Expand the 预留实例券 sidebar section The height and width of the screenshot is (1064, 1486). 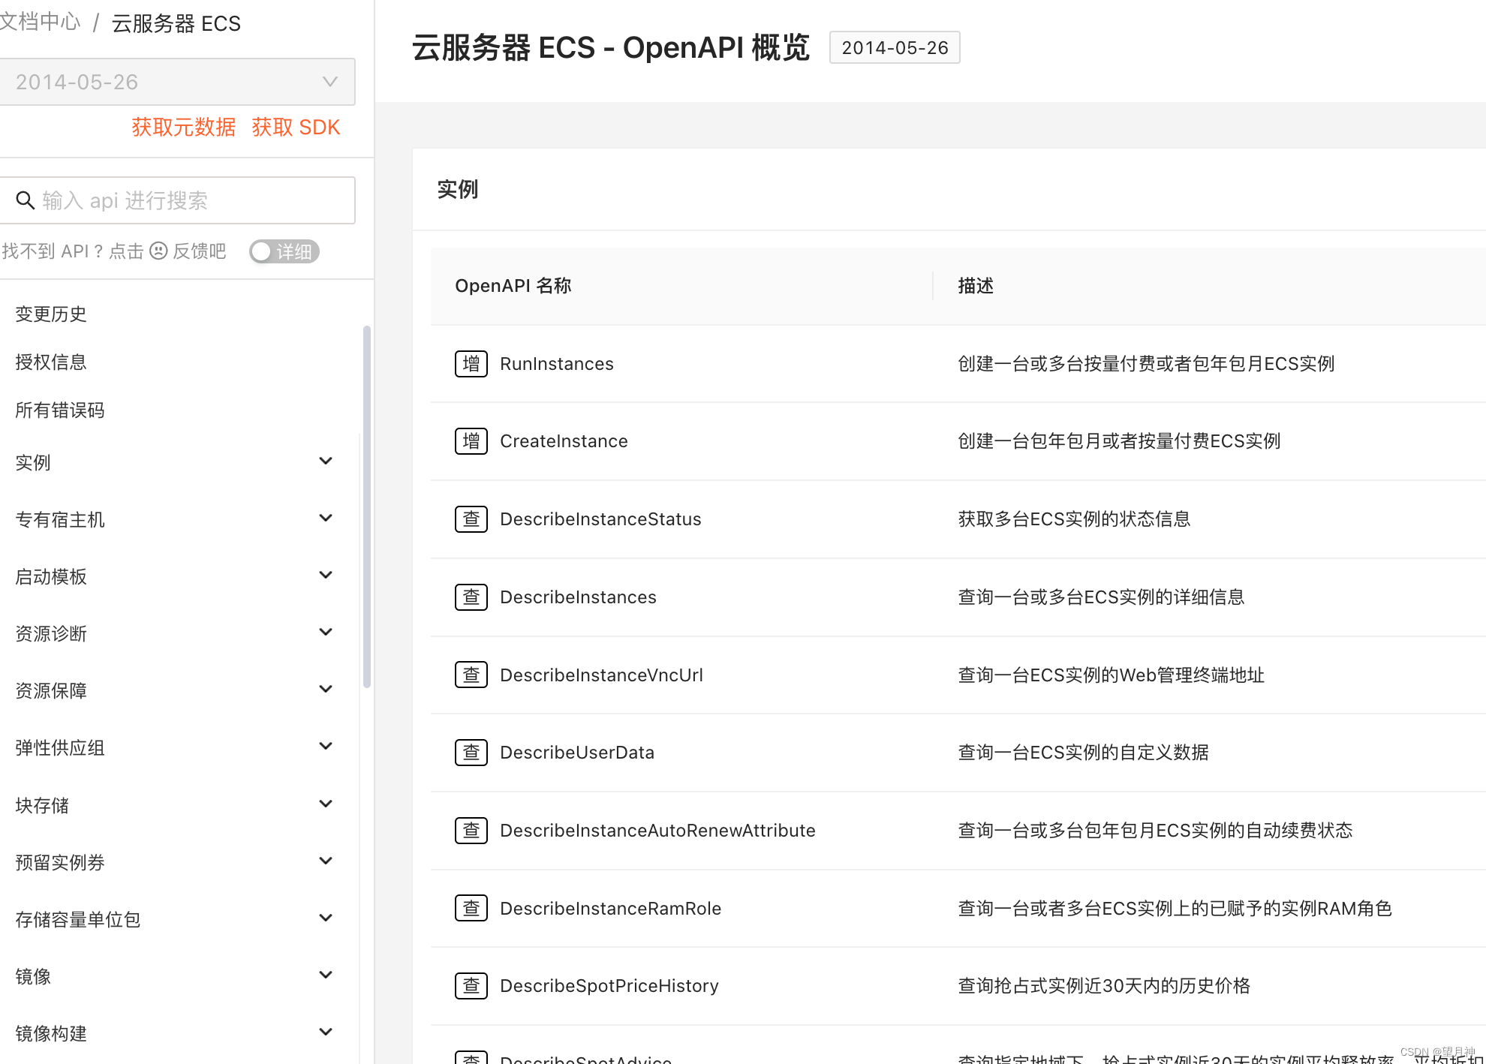pyautogui.click(x=326, y=861)
